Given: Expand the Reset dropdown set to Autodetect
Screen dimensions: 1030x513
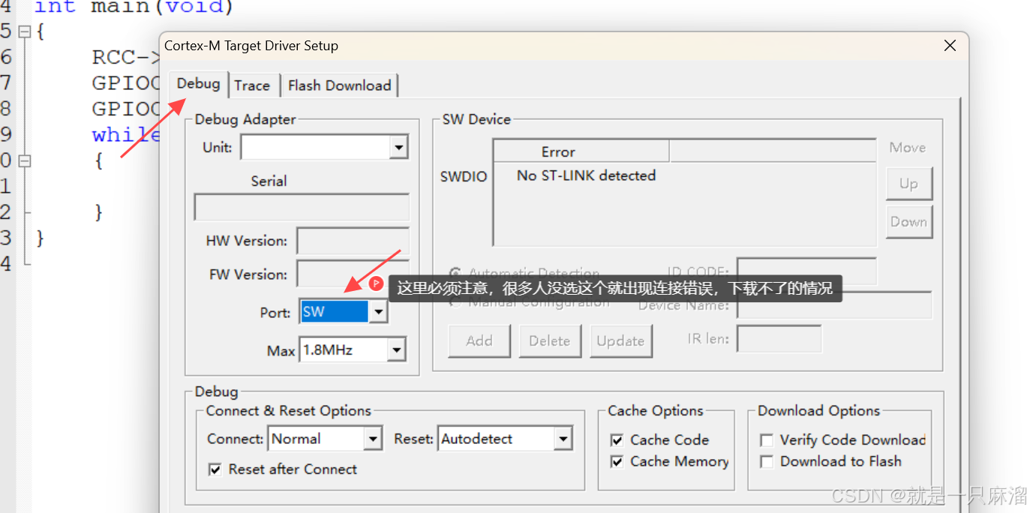Looking at the screenshot, I should coord(563,439).
